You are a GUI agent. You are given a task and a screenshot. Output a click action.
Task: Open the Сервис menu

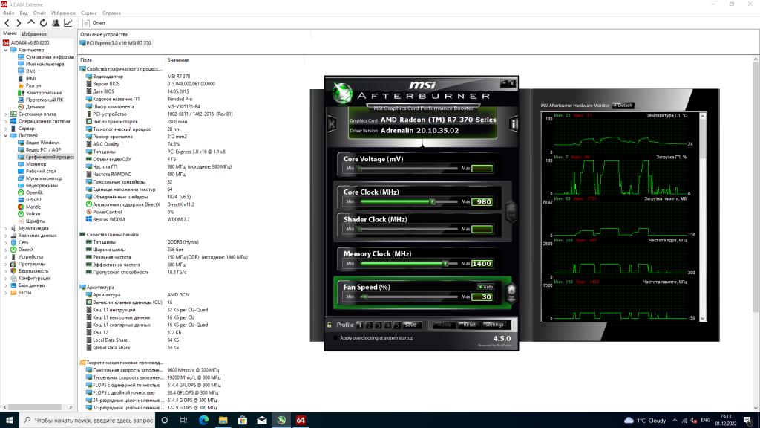[88, 13]
